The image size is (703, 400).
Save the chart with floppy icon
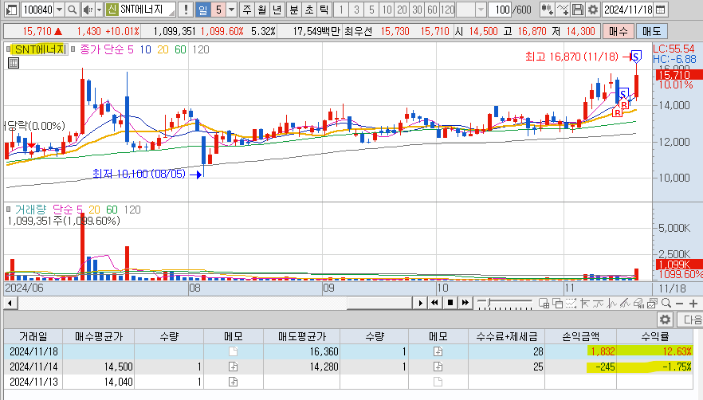pos(578,10)
